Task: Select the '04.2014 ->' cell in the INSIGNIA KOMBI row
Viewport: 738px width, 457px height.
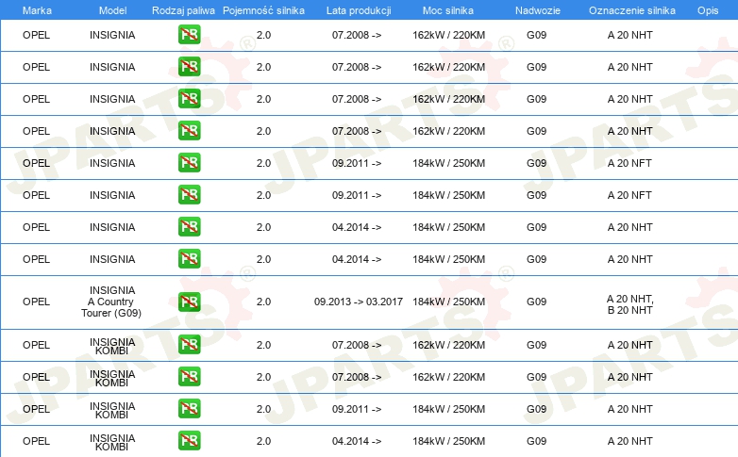Action: click(x=357, y=441)
